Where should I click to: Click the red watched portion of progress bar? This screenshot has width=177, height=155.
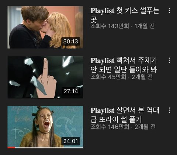click(11, 148)
